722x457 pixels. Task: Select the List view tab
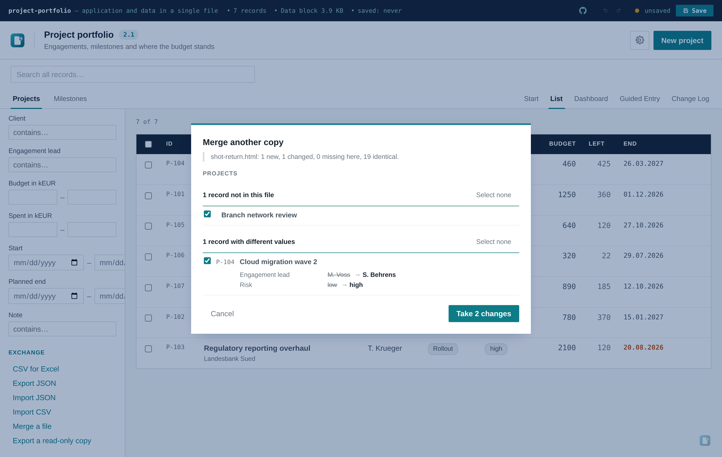556,99
